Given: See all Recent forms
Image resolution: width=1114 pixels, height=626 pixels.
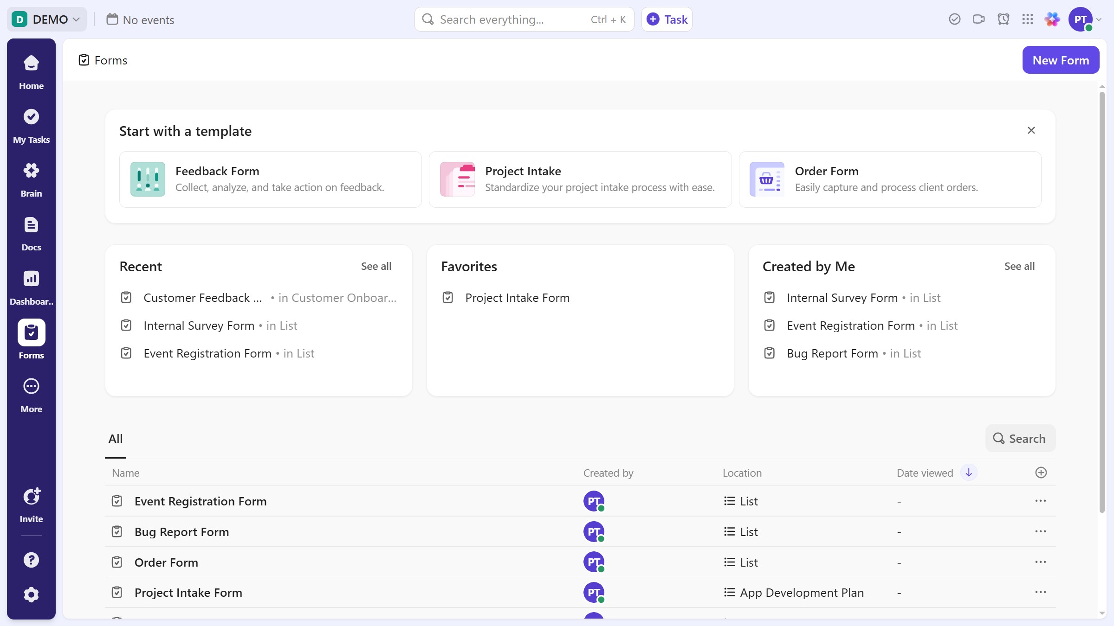Looking at the screenshot, I should click(376, 266).
